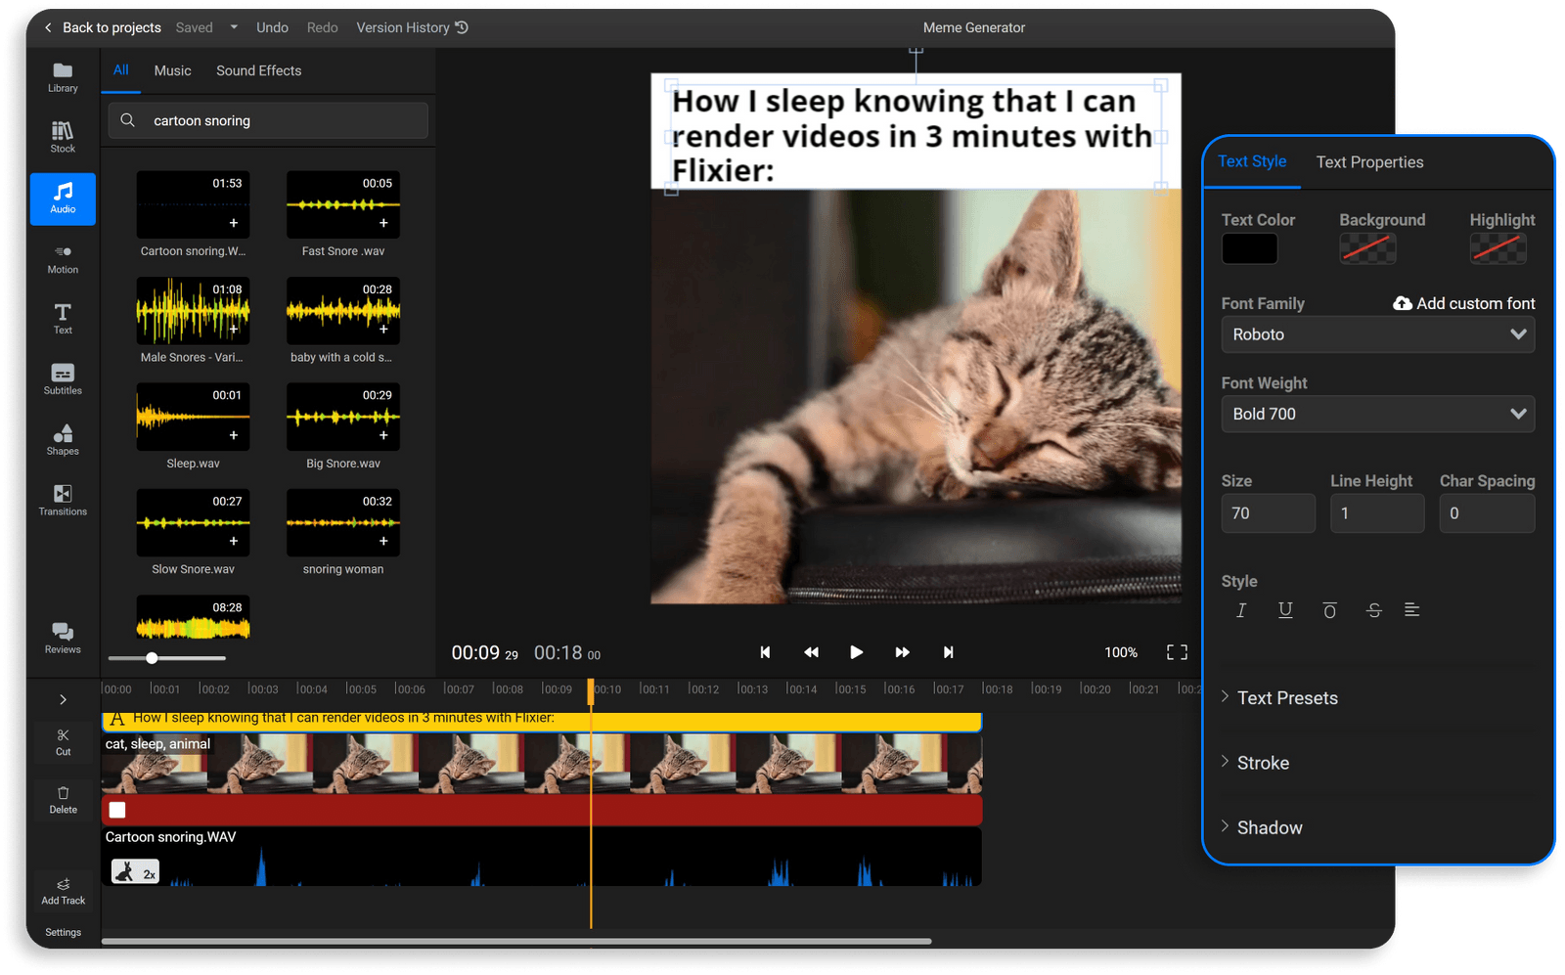This screenshot has width=1565, height=975.
Task: Select the Audio sidebar icon
Action: (63, 199)
